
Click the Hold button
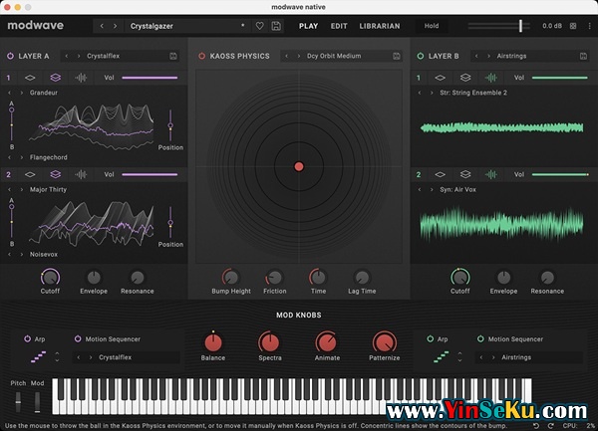pos(432,26)
